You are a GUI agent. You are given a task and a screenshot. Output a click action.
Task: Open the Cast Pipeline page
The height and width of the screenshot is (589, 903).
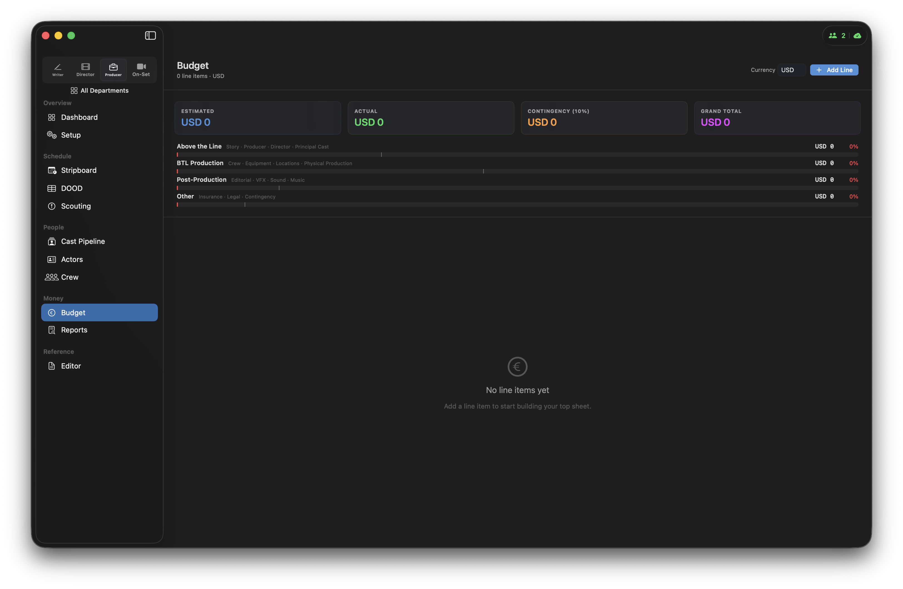click(x=83, y=241)
